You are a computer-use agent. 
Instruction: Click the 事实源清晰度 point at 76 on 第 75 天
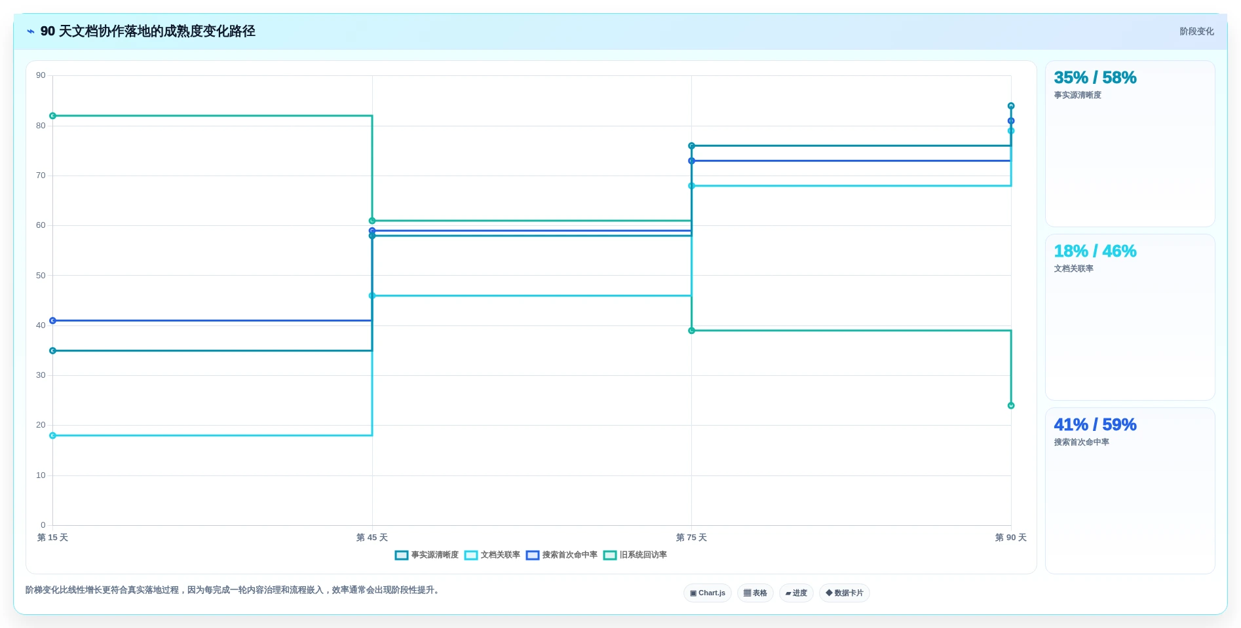click(x=691, y=146)
